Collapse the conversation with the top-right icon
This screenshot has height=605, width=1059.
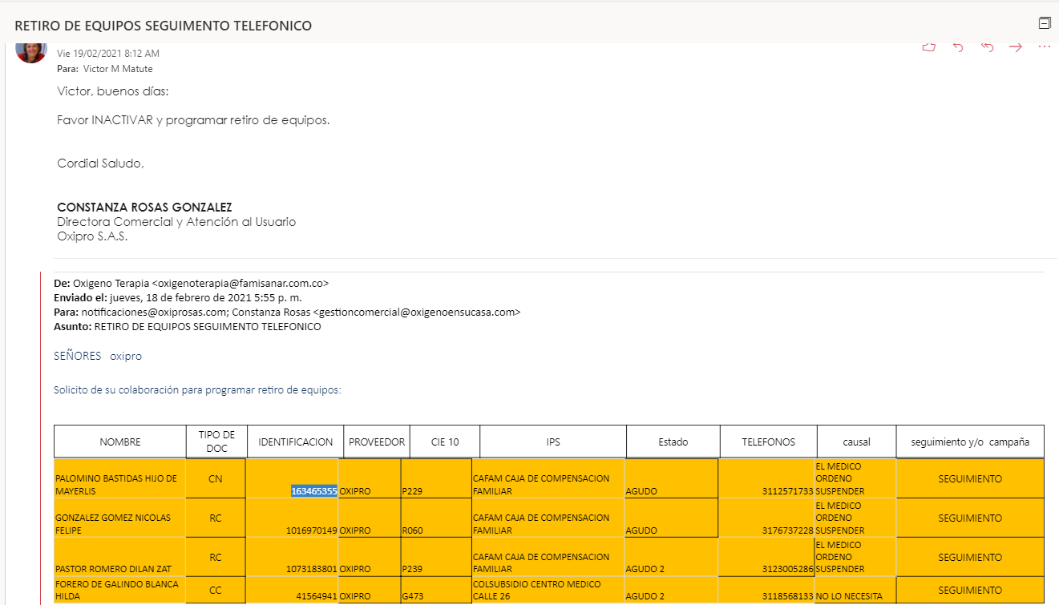coord(1045,22)
